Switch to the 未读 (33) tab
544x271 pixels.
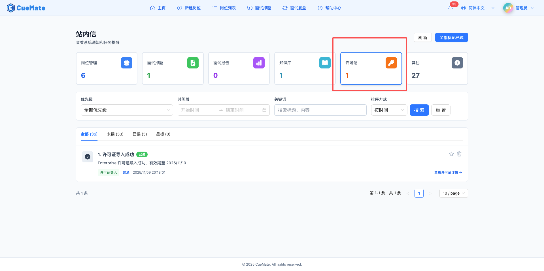(x=115, y=134)
